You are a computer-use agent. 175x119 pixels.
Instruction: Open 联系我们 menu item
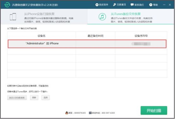(137, 5)
